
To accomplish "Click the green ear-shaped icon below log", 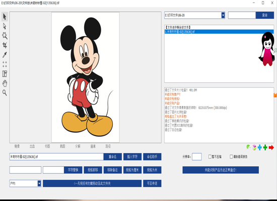I will coord(248,147).
